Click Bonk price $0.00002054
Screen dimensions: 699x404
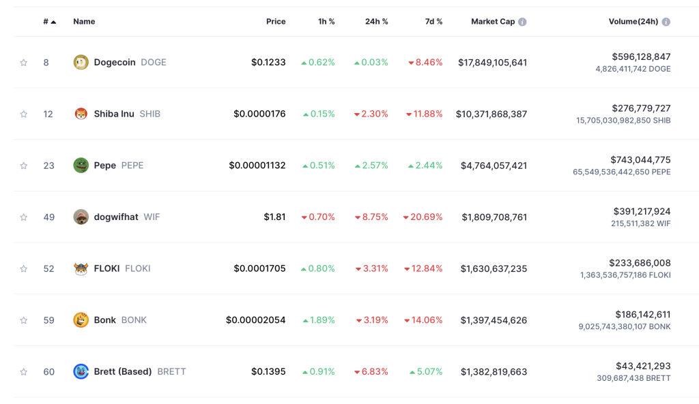255,320
